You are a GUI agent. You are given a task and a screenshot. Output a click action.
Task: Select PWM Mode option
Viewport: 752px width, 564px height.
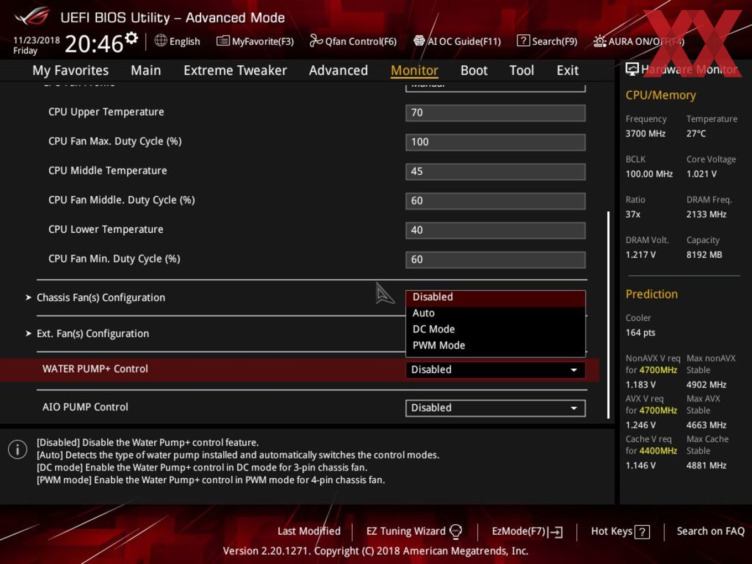495,345
